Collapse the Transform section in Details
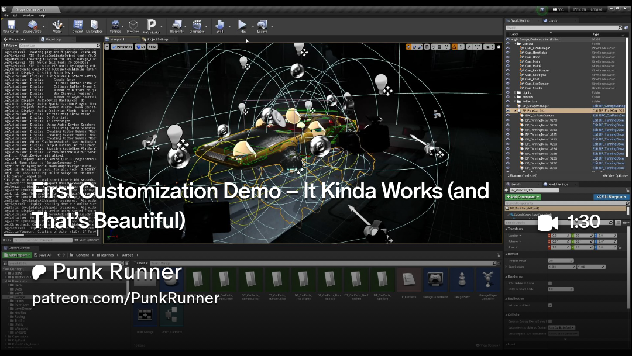This screenshot has height=356, width=632. 507,229
